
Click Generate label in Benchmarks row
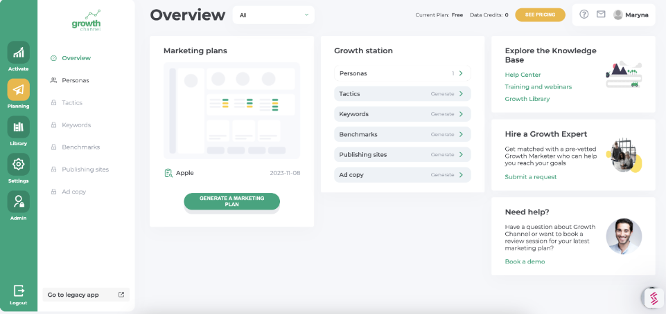tap(443, 134)
